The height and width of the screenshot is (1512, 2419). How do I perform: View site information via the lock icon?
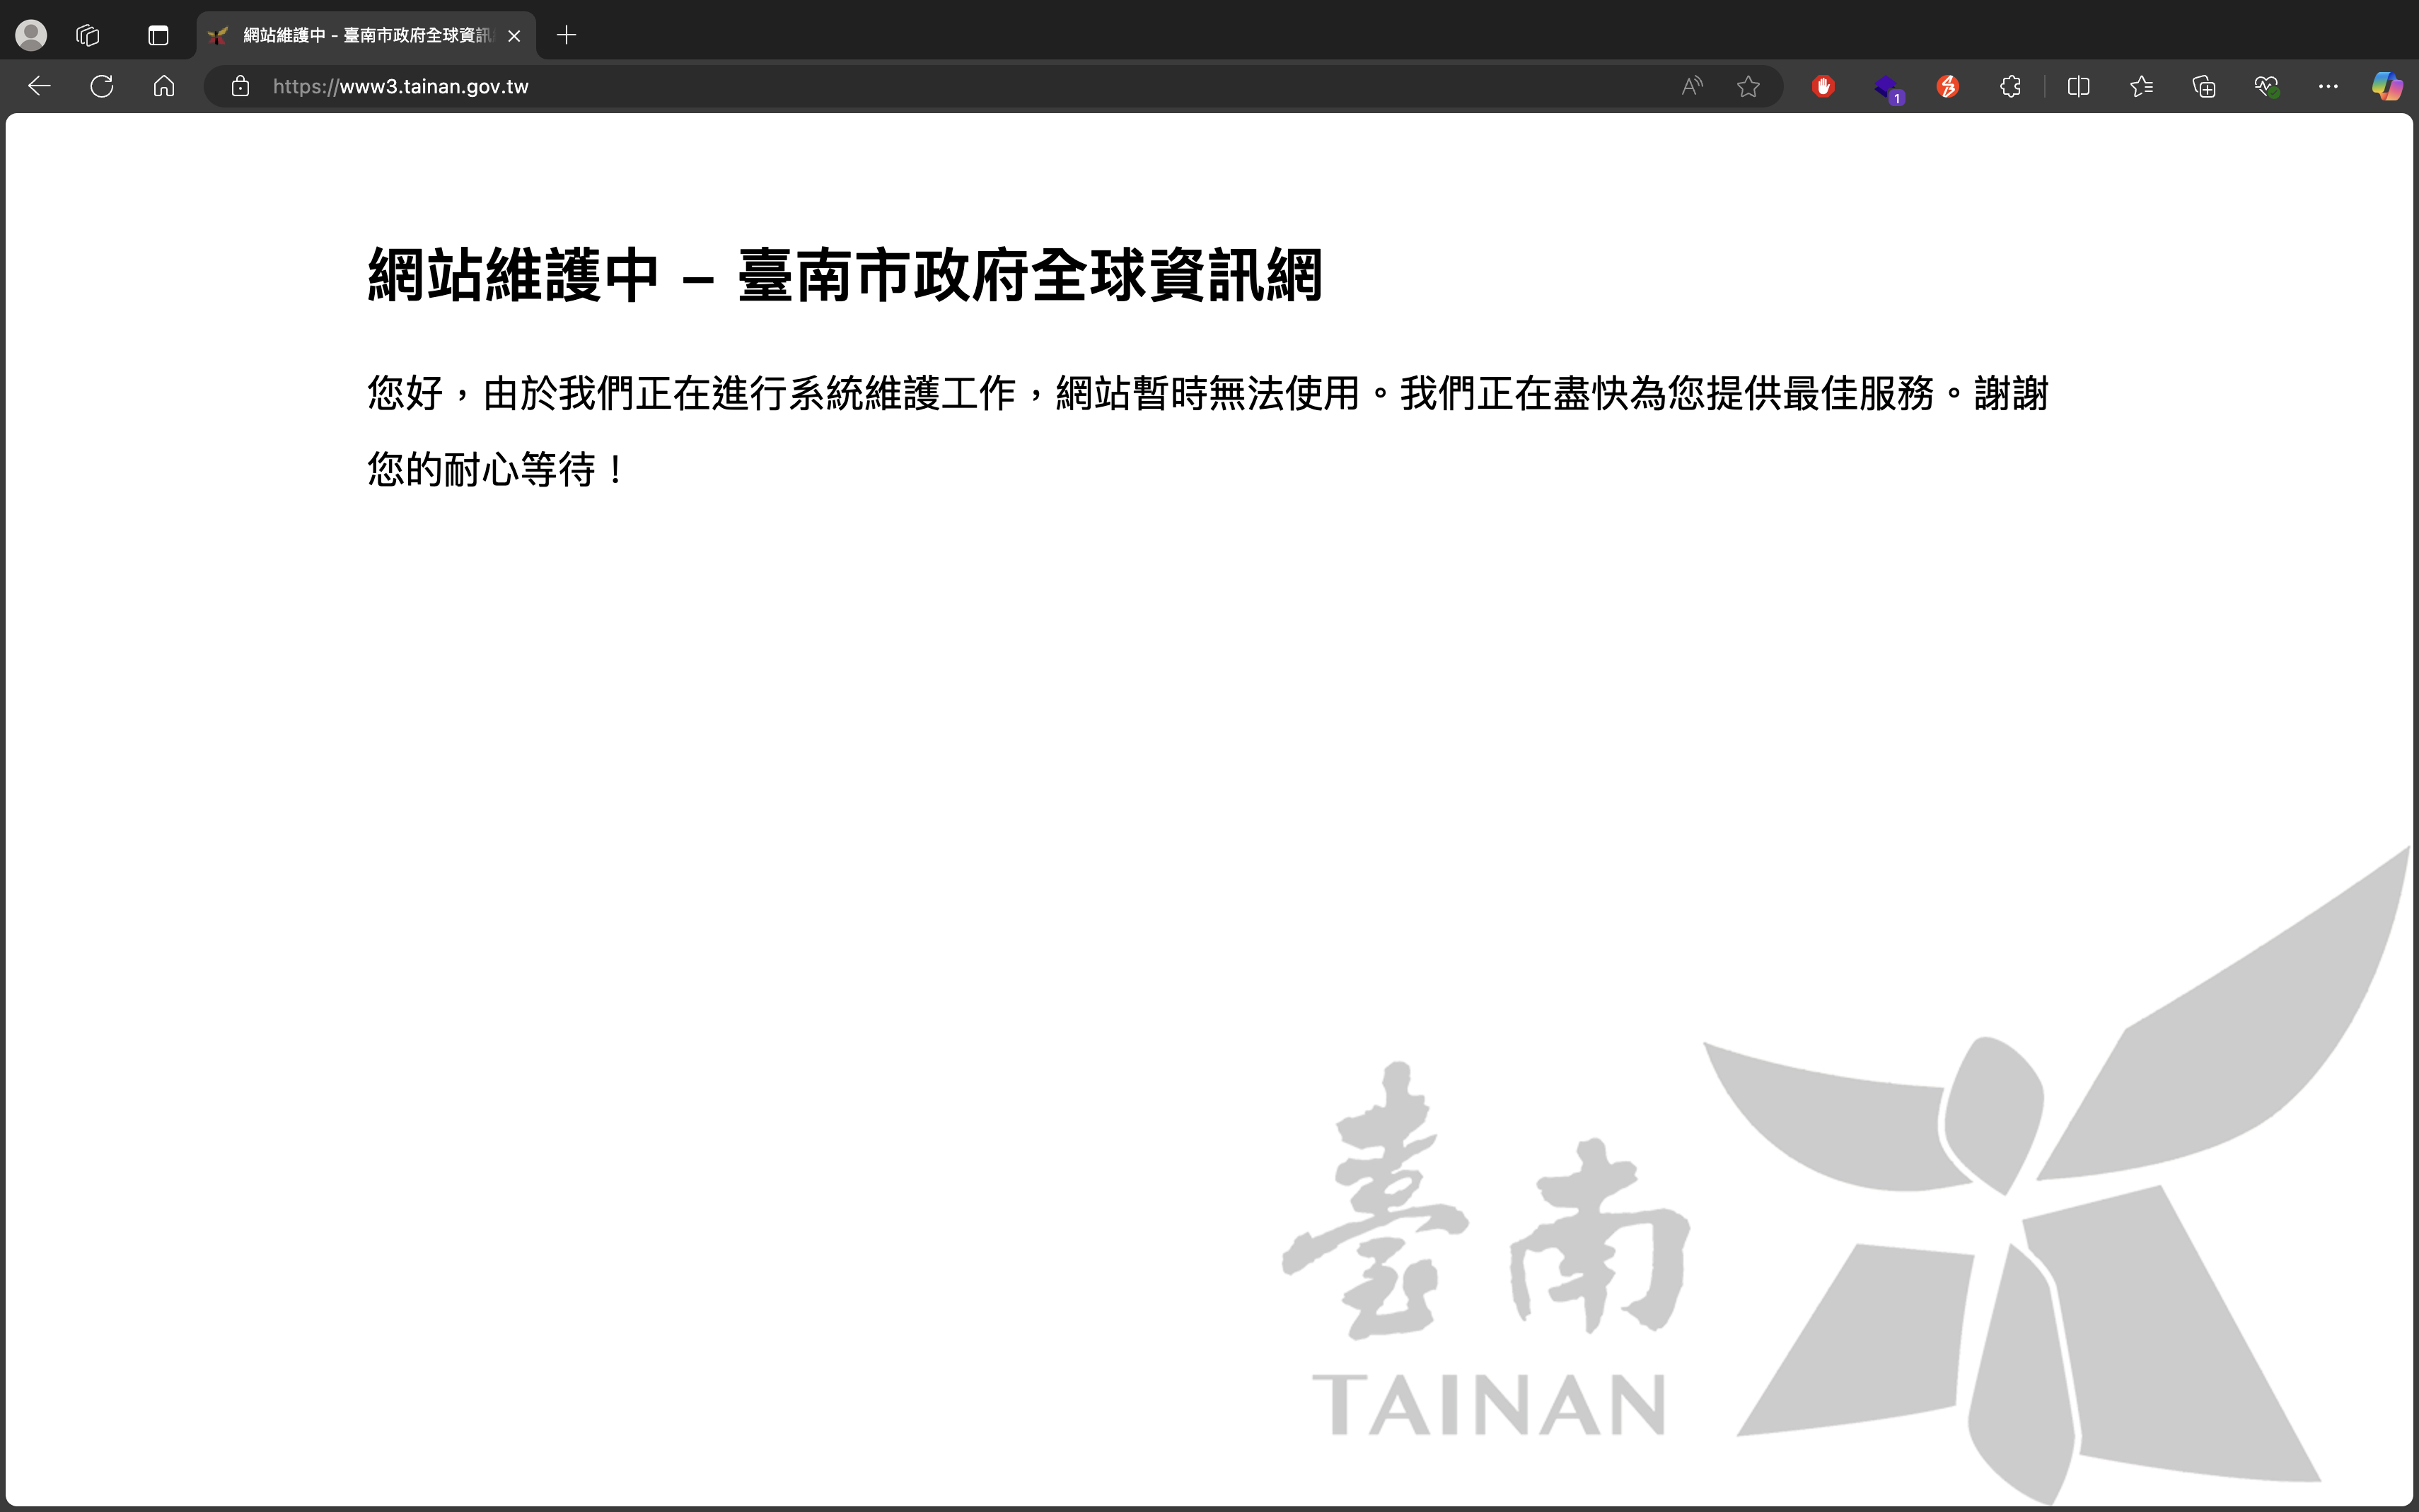point(240,86)
